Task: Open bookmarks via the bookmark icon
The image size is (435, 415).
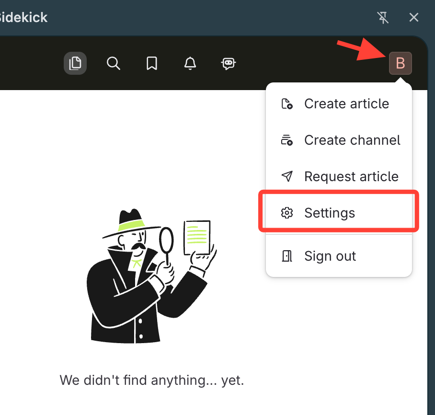Action: pyautogui.click(x=152, y=63)
